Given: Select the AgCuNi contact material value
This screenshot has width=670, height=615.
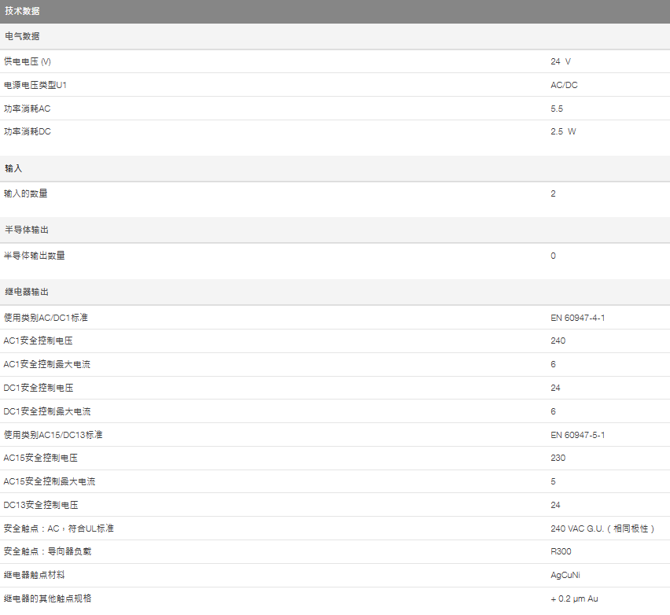Looking at the screenshot, I should click(565, 575).
